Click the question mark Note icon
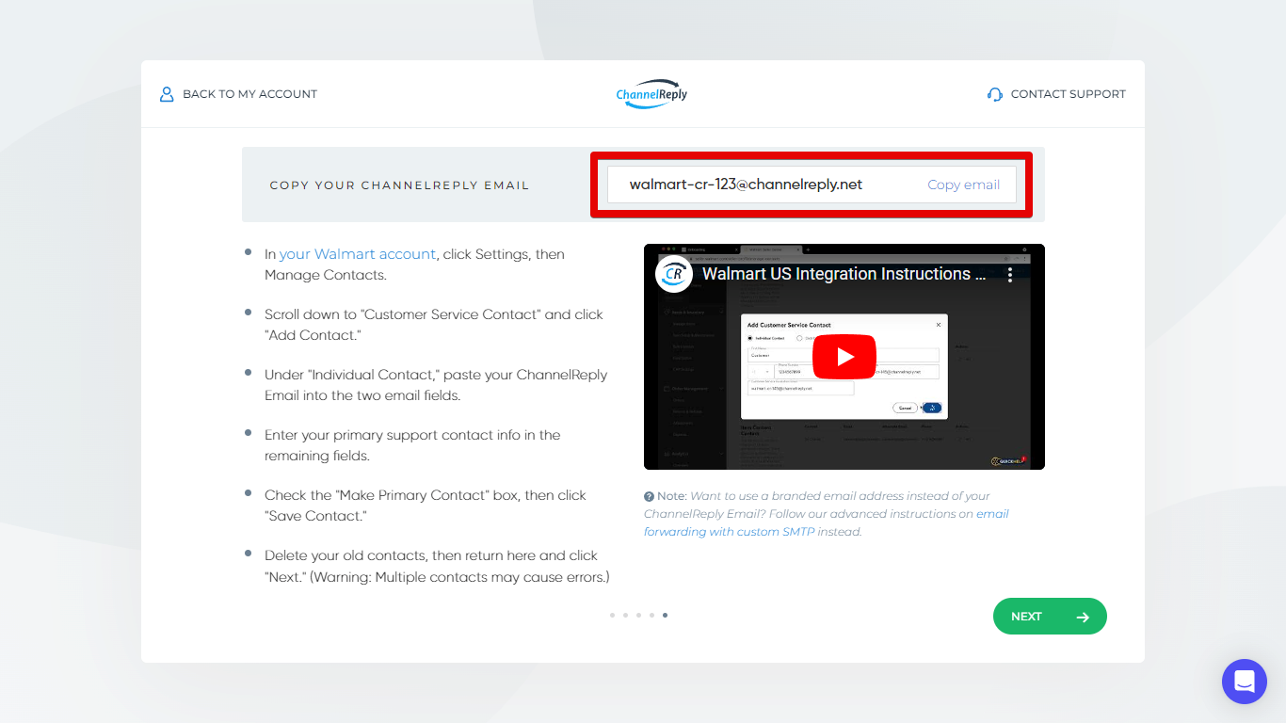 (x=650, y=496)
